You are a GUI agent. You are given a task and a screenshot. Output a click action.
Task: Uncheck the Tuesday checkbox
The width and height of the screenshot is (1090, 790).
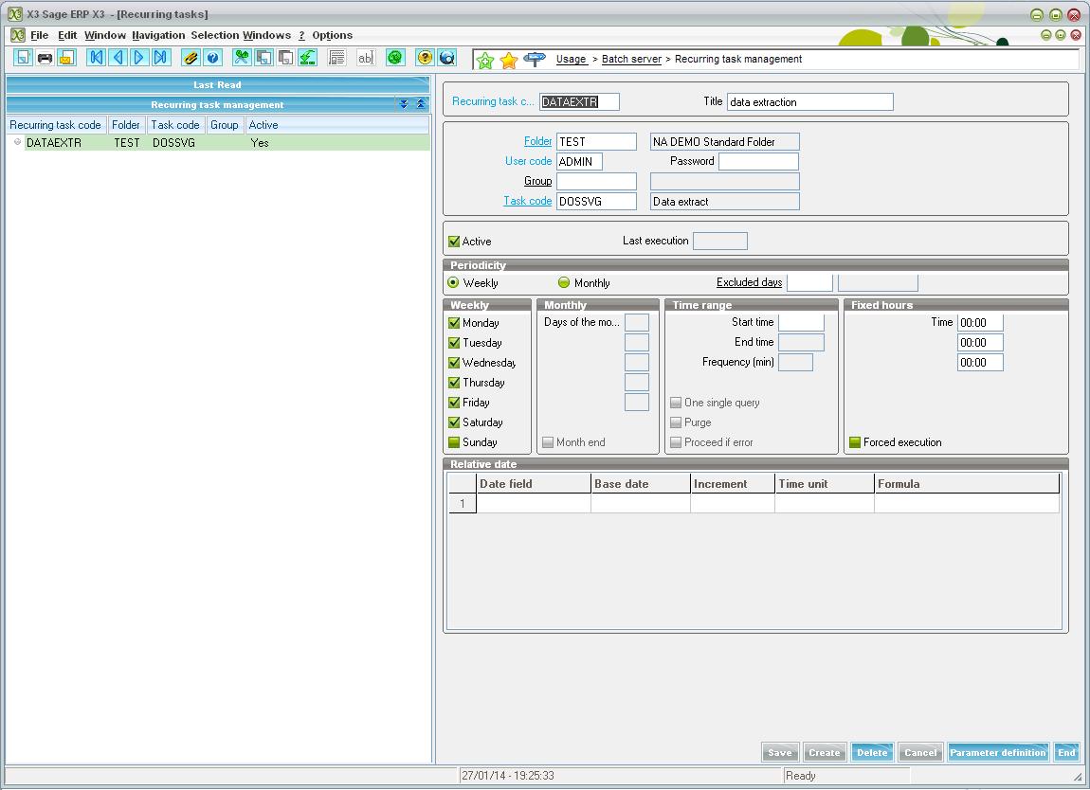(454, 343)
